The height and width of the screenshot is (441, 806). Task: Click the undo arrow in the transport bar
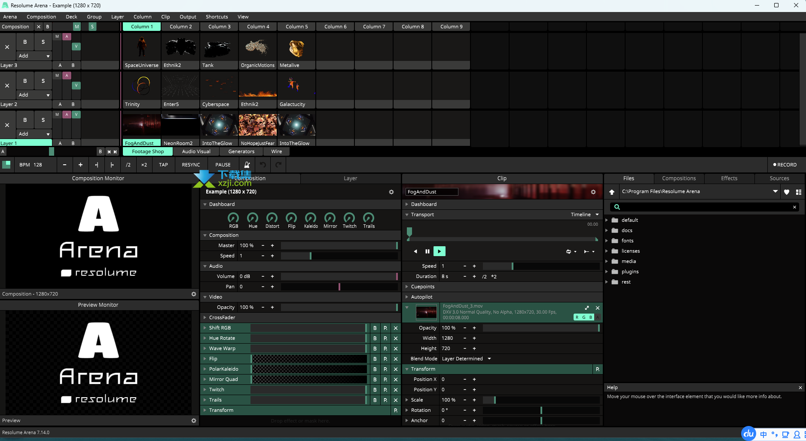pyautogui.click(x=263, y=165)
